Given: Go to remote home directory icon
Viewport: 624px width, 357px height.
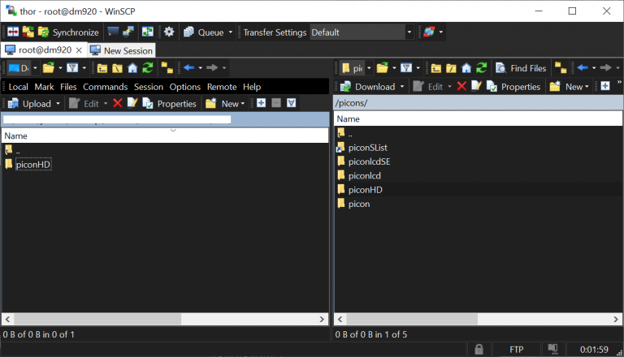Looking at the screenshot, I should (x=466, y=68).
